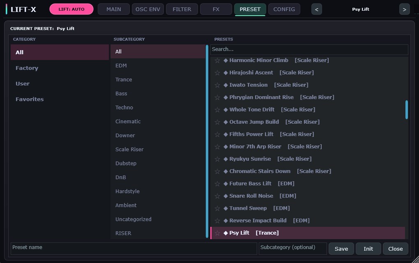Filter by Cinematic subcategory
This screenshot has height=263, width=419.
tap(158, 121)
